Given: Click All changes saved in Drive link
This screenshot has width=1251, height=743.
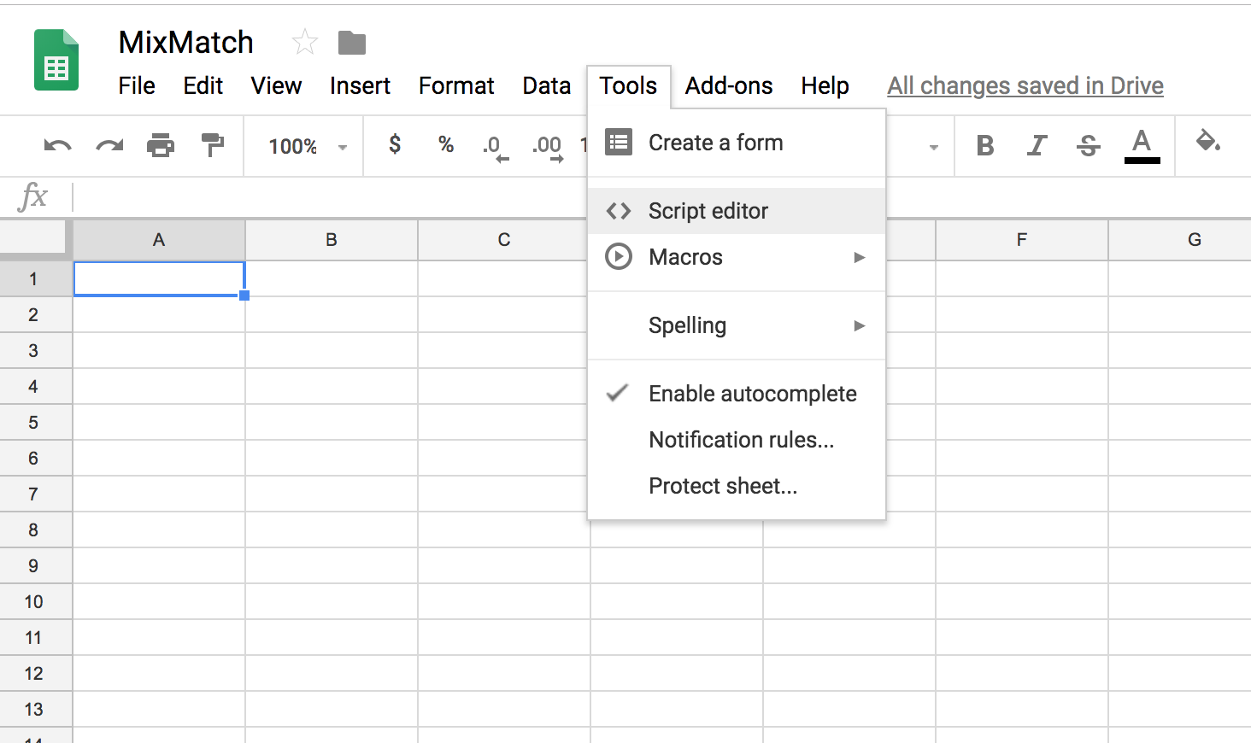Looking at the screenshot, I should 1025,86.
